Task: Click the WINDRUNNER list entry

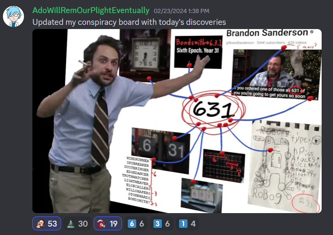Action: pos(137,160)
